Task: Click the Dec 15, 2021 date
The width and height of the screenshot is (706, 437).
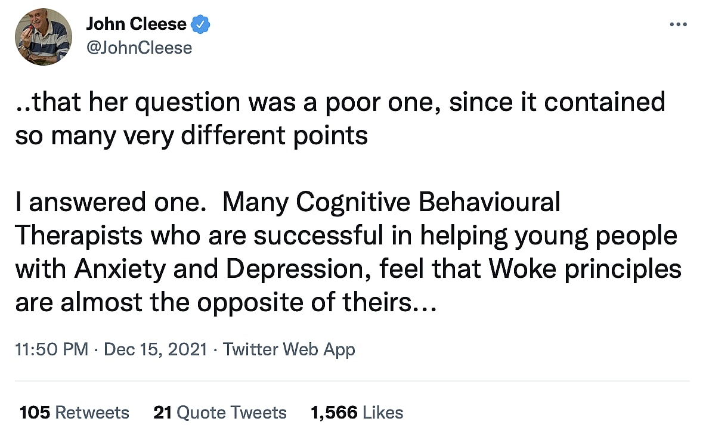Action: (x=155, y=349)
